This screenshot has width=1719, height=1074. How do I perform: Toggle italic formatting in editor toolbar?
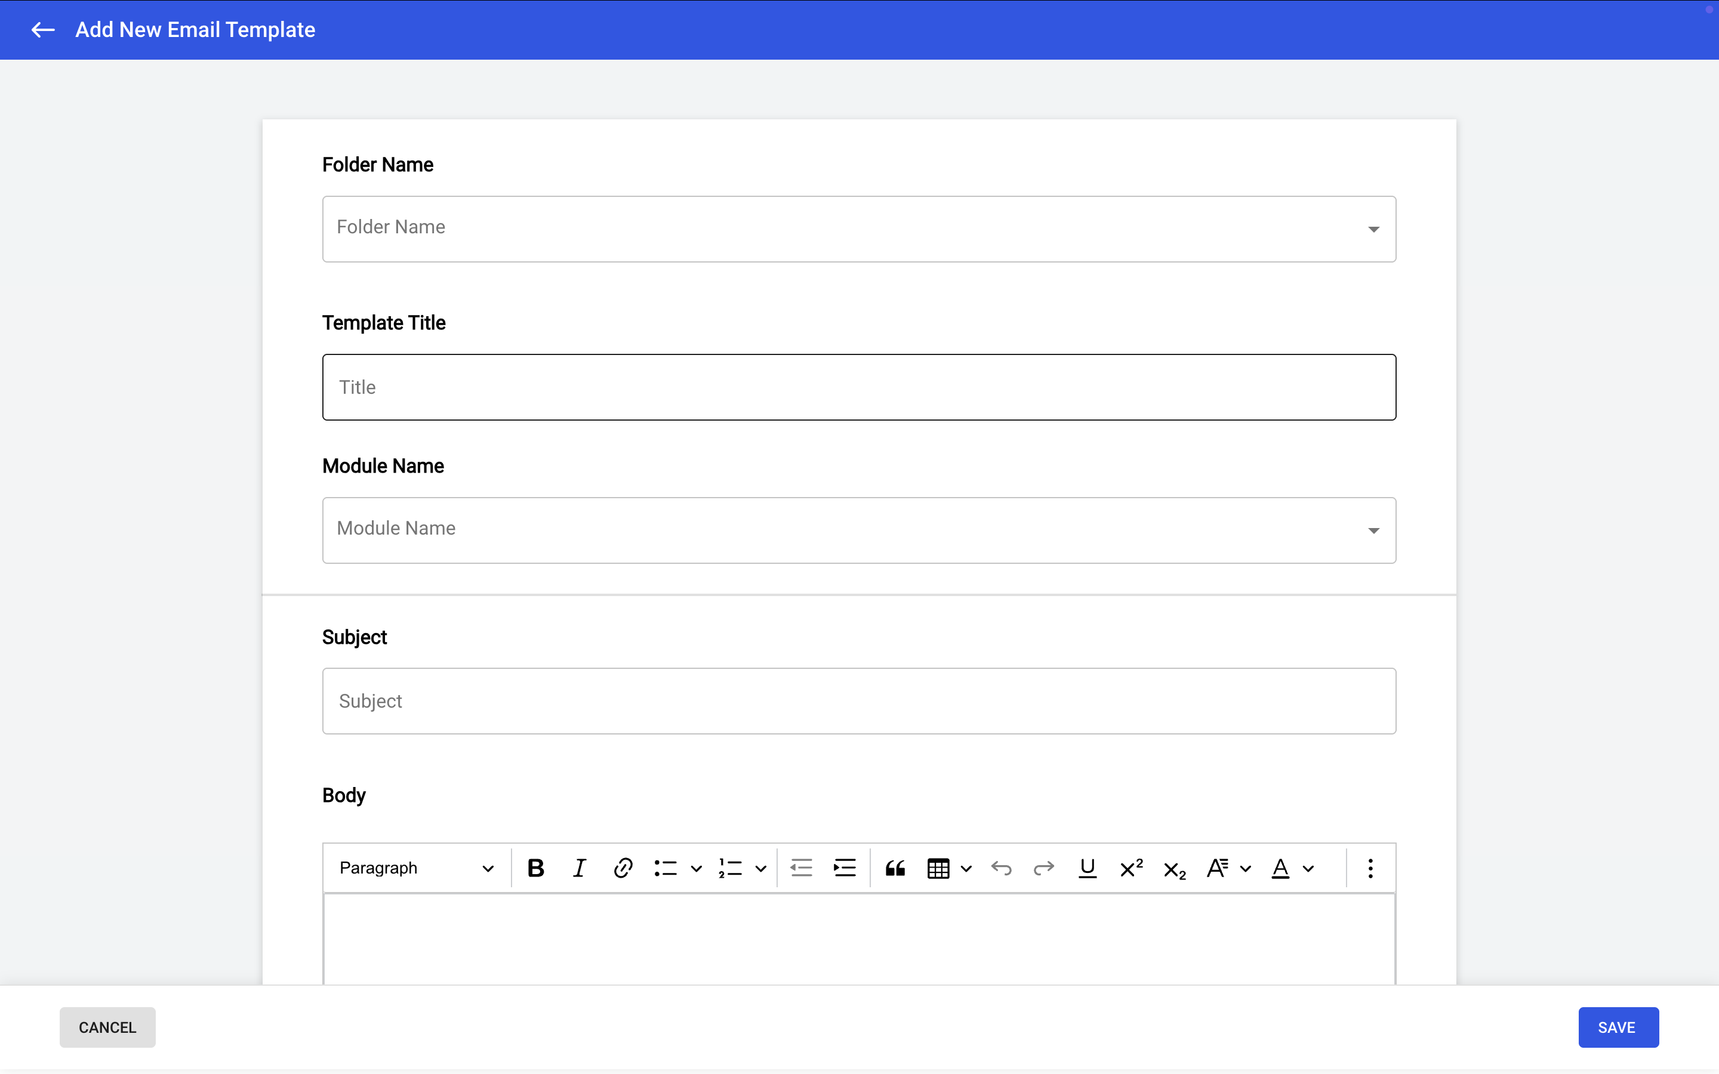pos(579,868)
